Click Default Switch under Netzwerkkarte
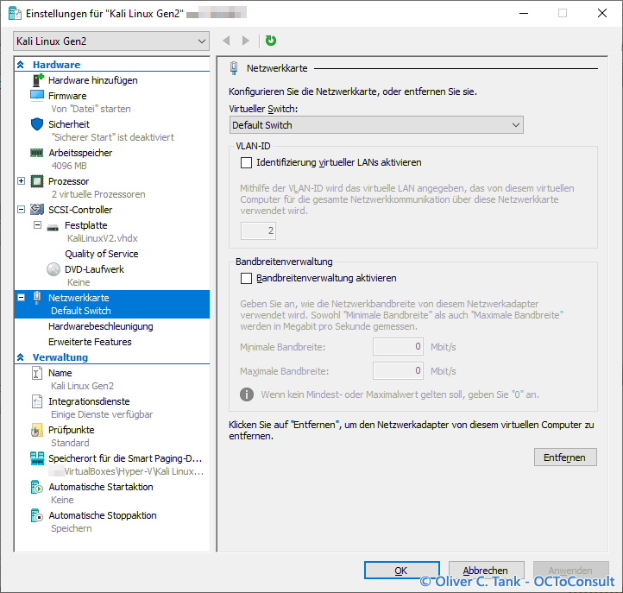The height and width of the screenshot is (593, 623). tap(81, 311)
